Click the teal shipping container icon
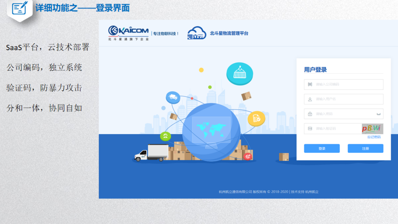 [239, 74]
